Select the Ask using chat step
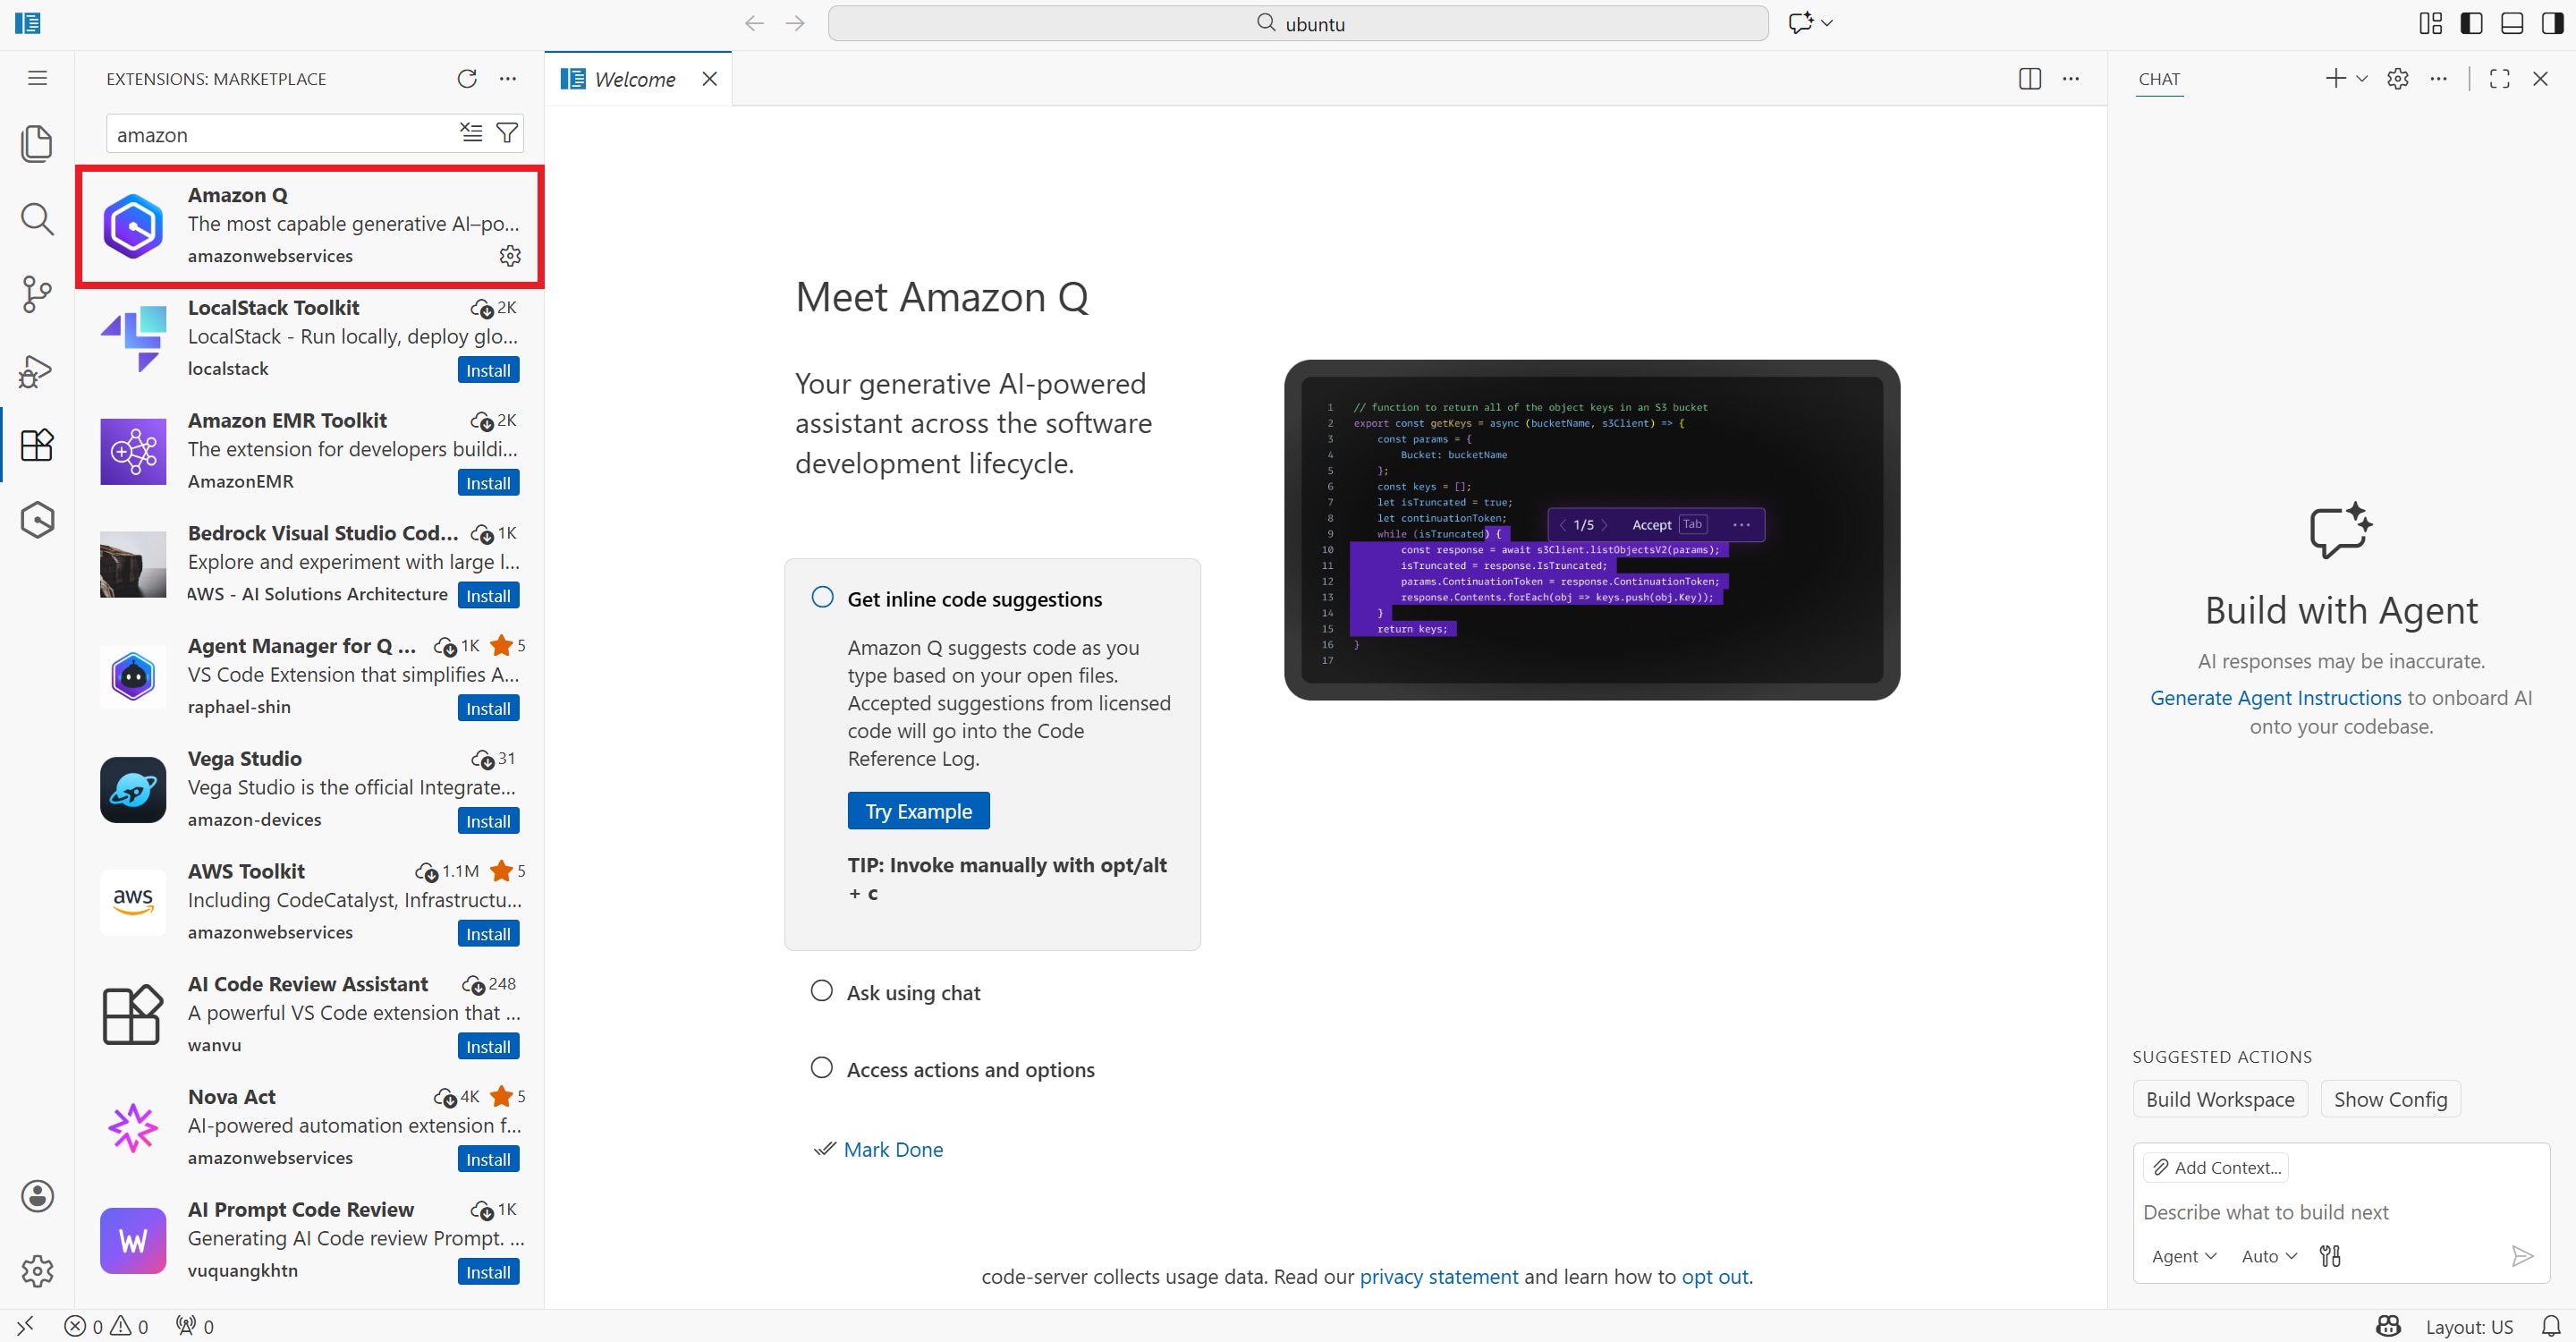Viewport: 2576px width, 1342px height. point(913,993)
